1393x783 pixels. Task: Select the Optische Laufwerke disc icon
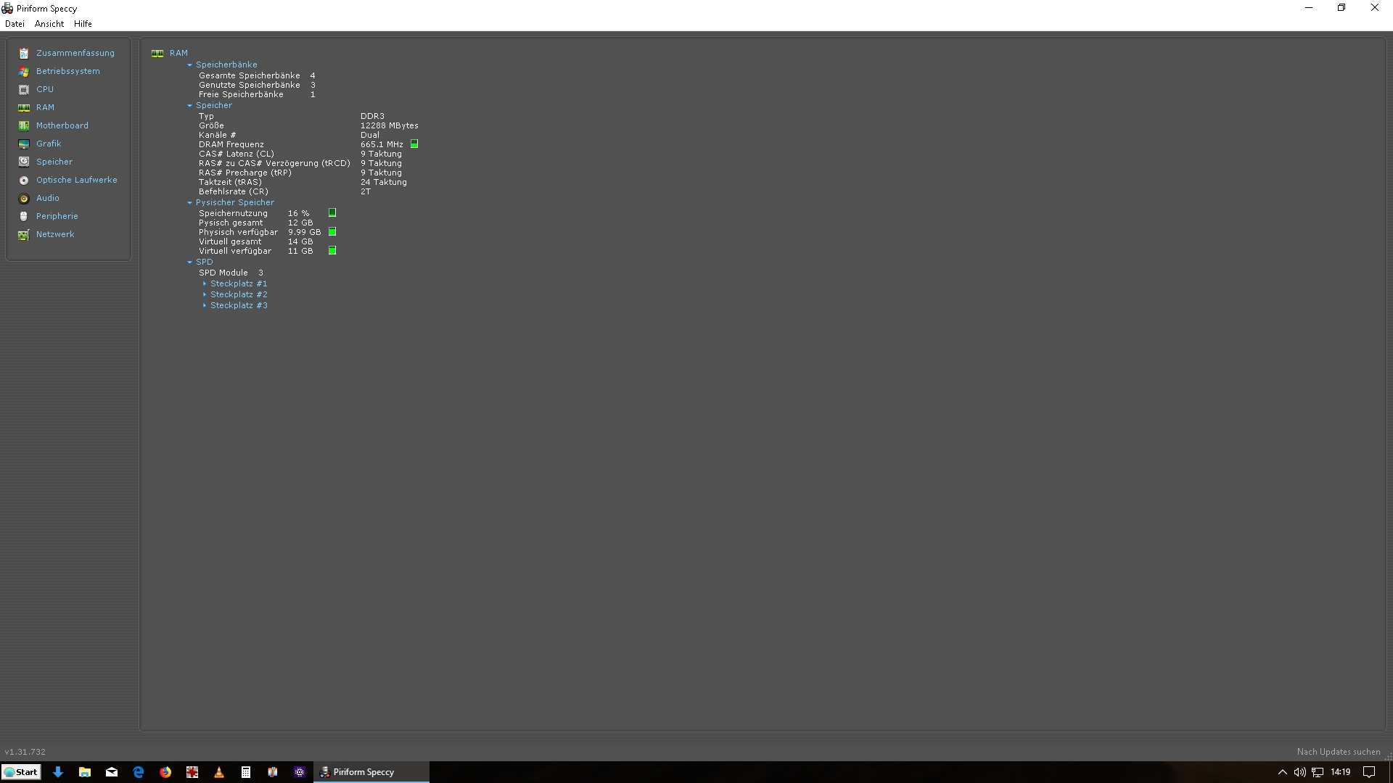coord(24,181)
